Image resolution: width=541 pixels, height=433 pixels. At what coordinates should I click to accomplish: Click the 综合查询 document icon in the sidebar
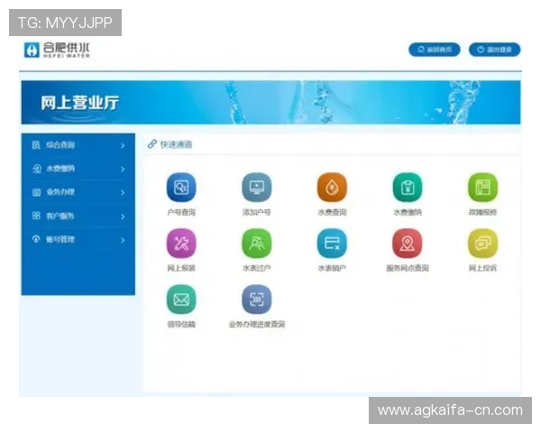[36, 144]
